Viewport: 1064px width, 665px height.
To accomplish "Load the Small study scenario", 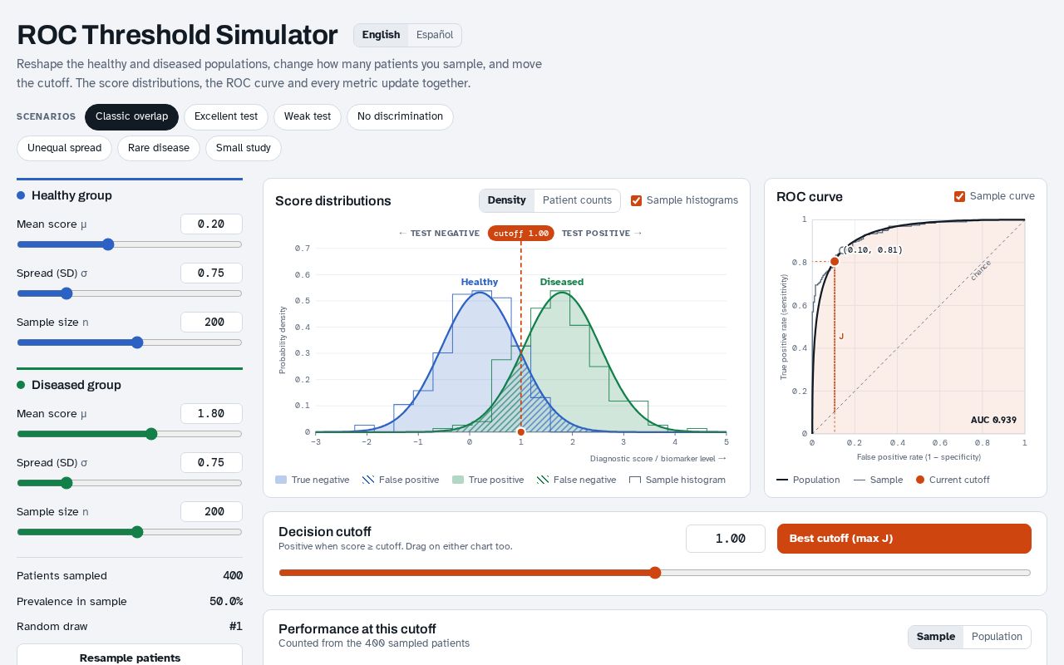I will [244, 148].
